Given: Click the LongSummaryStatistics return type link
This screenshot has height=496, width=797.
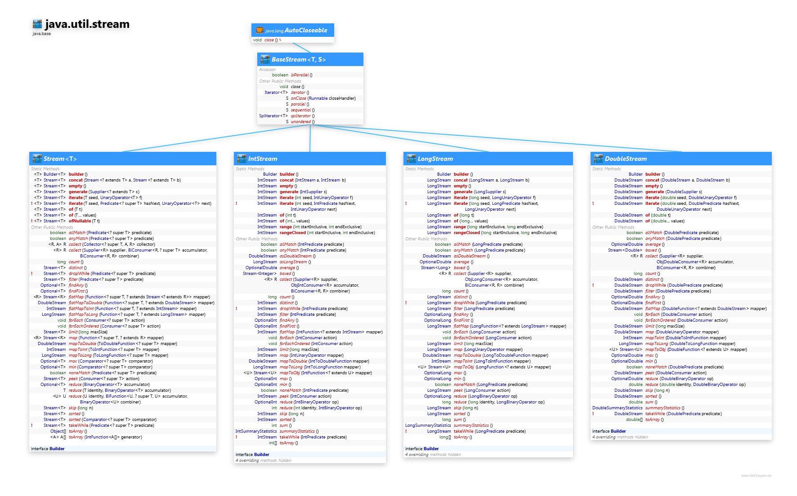Looking at the screenshot, I should tap(428, 425).
